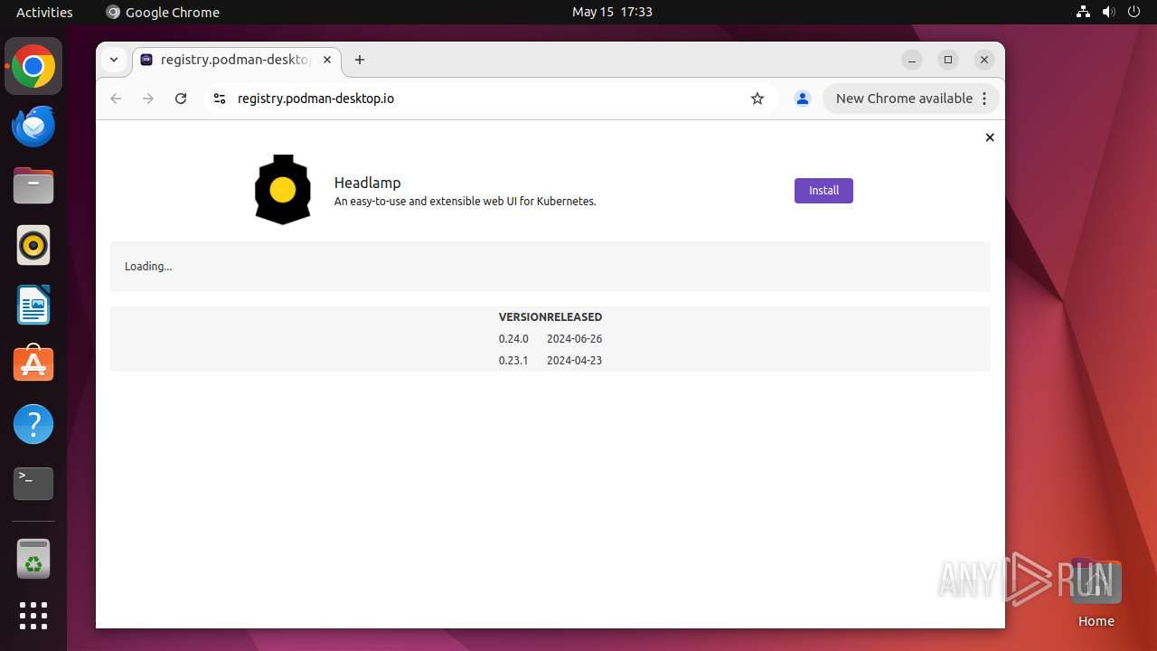Open Google Chrome app menu in top bar
The height and width of the screenshot is (651, 1157).
pos(163,12)
